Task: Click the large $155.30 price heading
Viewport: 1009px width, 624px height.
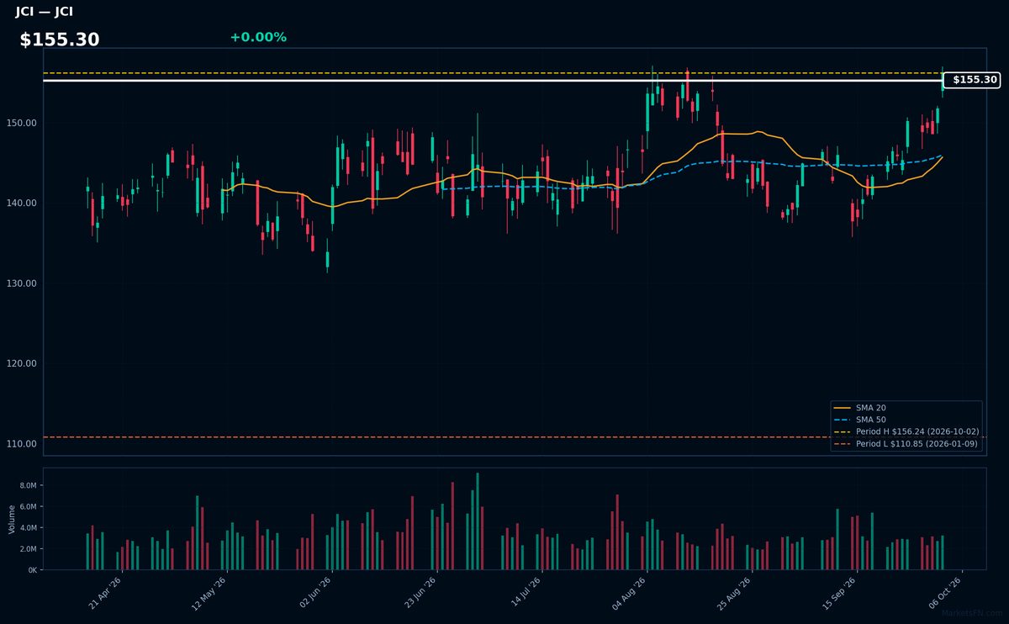Action: (x=60, y=40)
